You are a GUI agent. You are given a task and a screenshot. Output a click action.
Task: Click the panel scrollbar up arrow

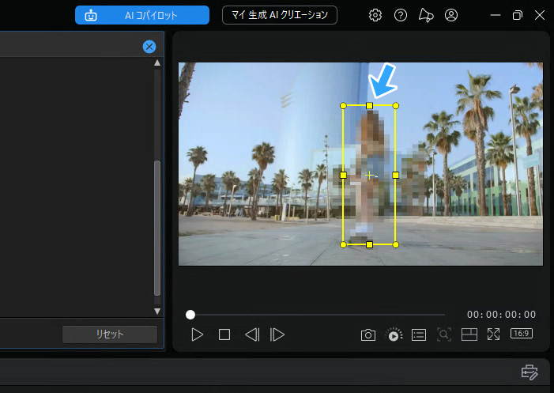[x=157, y=63]
